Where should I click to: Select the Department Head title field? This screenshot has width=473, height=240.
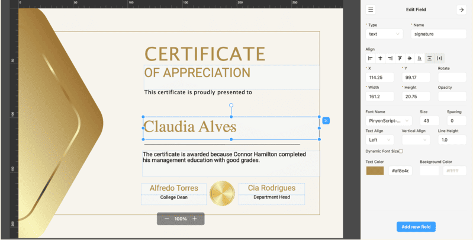272,199
